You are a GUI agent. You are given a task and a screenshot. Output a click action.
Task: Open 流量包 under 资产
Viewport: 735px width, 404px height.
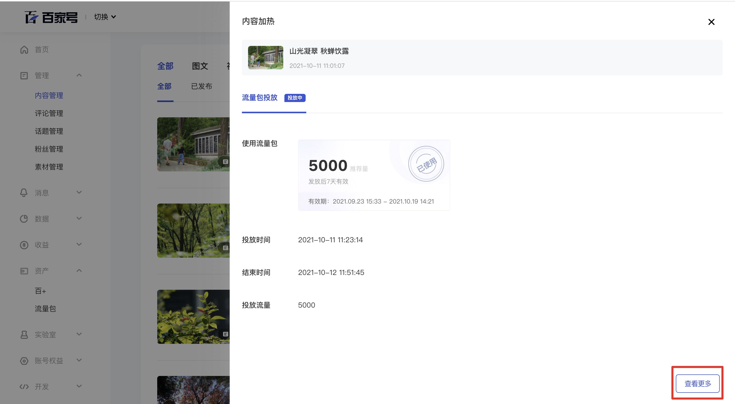click(x=45, y=309)
